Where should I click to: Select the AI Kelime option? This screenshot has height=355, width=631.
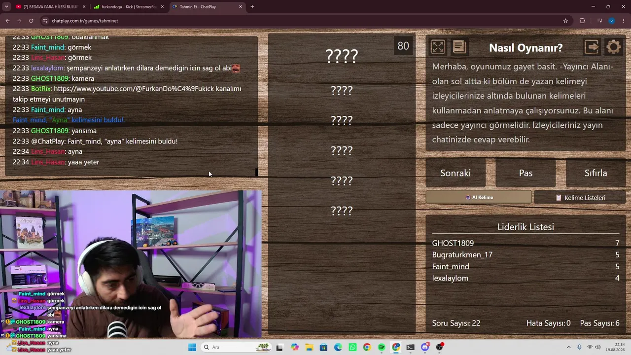(479, 197)
